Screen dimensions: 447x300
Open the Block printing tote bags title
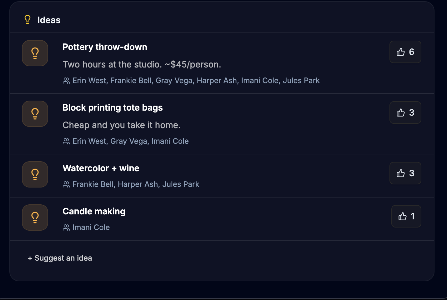[x=113, y=107]
